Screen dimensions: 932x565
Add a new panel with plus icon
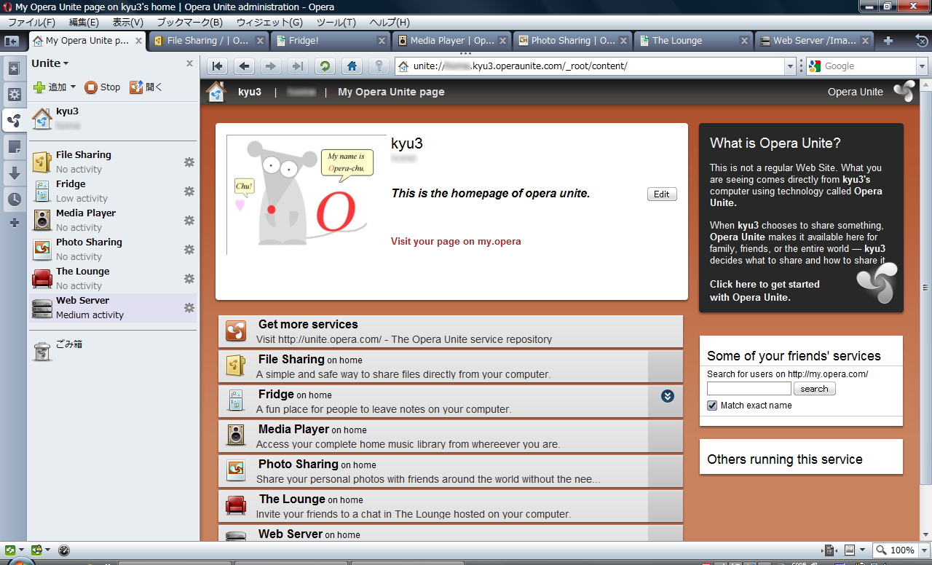click(14, 223)
